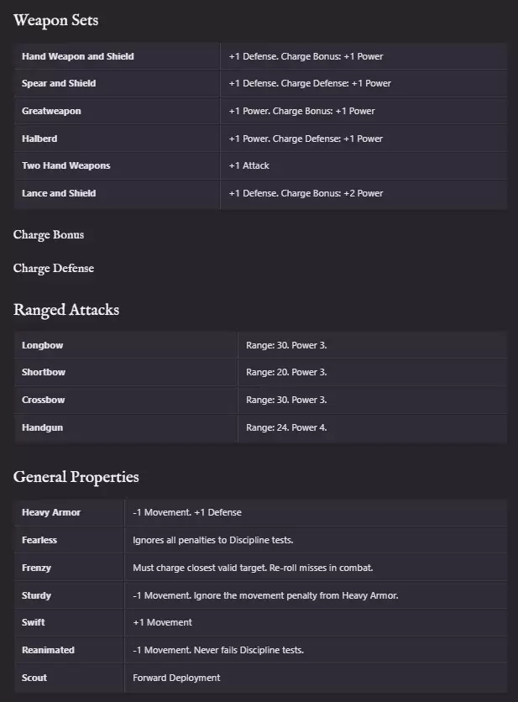Image resolution: width=518 pixels, height=702 pixels.
Task: Click the Lance and Shield row label
Action: [59, 193]
